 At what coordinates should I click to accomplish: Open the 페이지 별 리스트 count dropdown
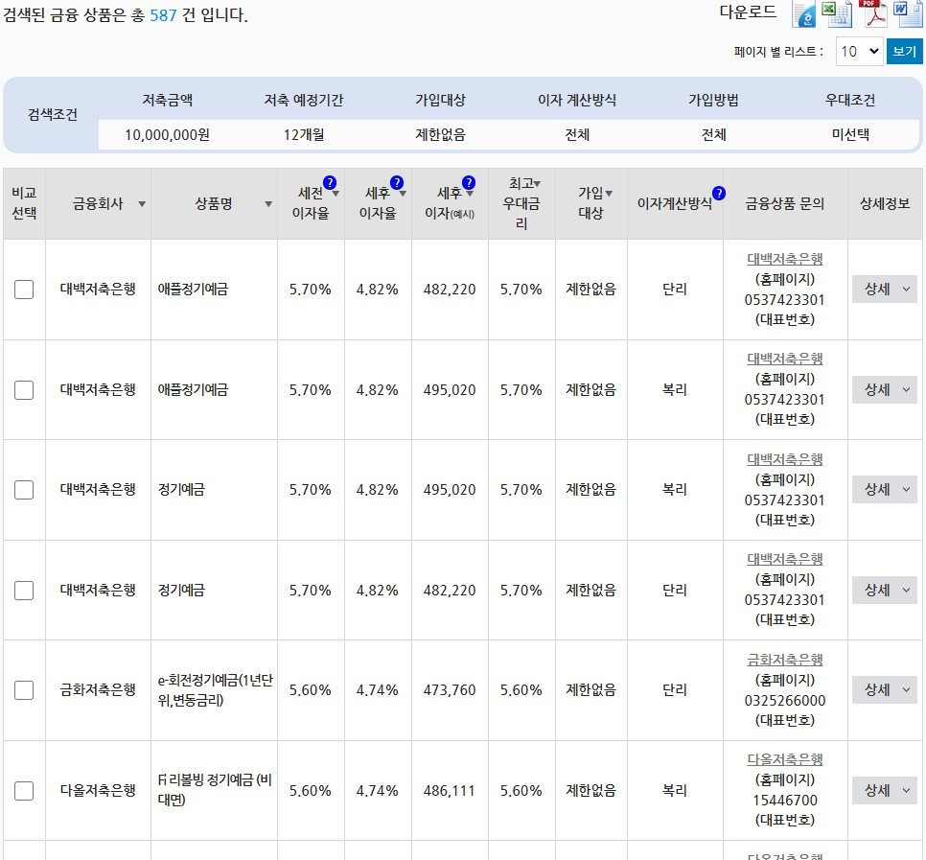(859, 52)
